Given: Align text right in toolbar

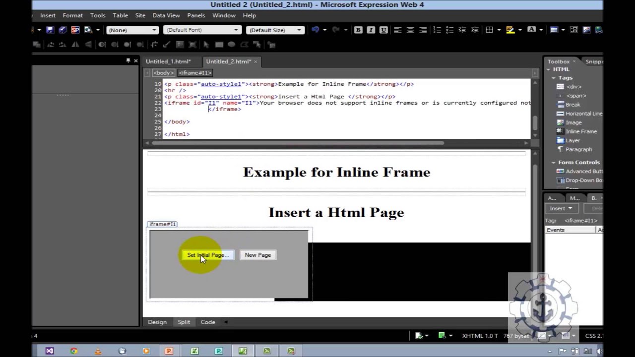Looking at the screenshot, I should (423, 30).
